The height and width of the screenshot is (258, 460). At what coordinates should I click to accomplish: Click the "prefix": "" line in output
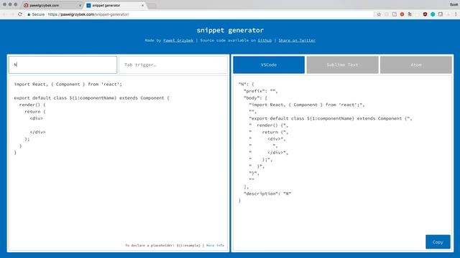point(260,91)
